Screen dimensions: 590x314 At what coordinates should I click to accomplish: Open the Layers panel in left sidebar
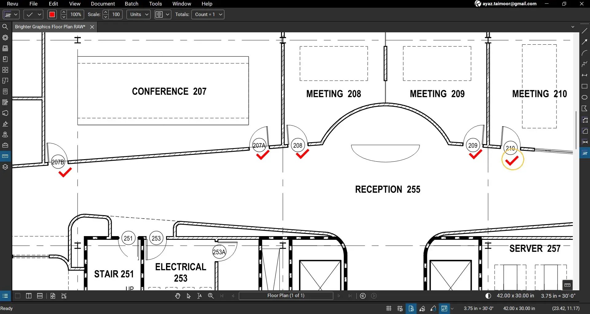tap(5, 167)
